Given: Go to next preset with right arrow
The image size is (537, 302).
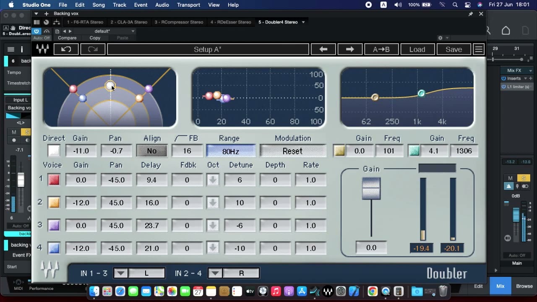Looking at the screenshot, I should tap(350, 49).
